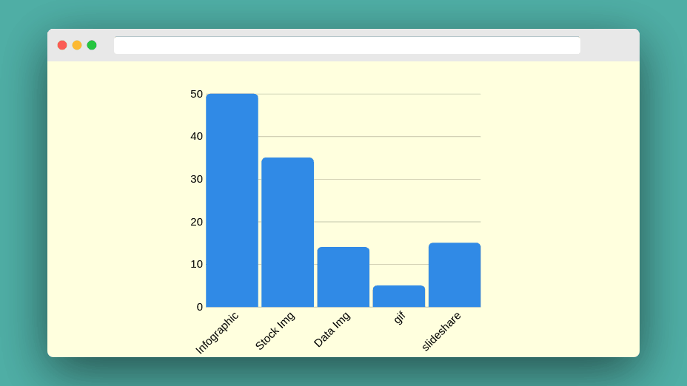This screenshot has height=386, width=687.
Task: Click the 30 y-axis value
Action: coord(197,179)
